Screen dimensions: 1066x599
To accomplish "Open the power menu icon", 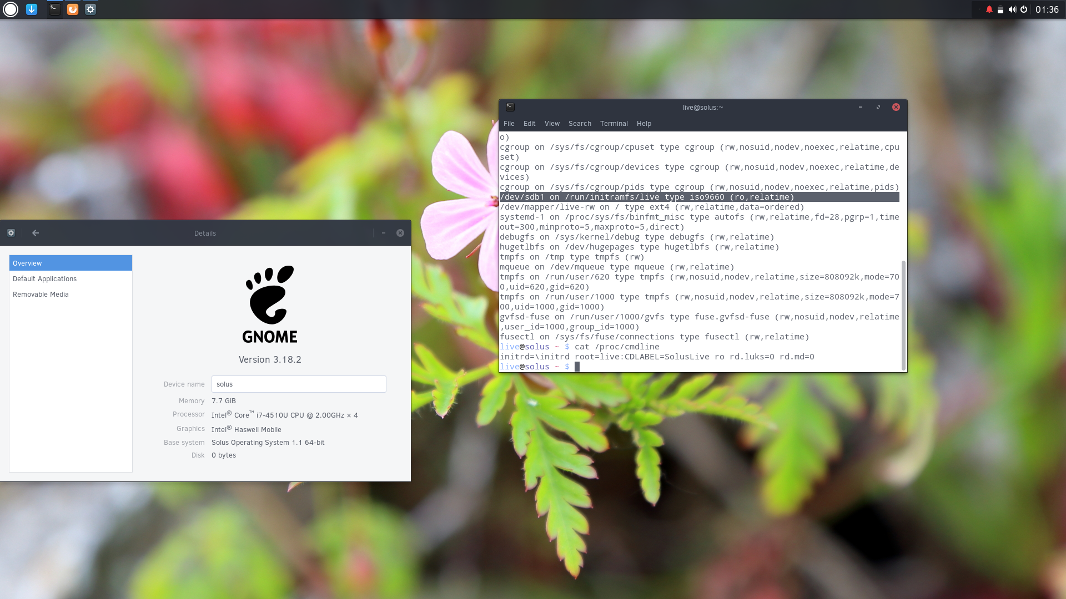I will coord(1024,9).
